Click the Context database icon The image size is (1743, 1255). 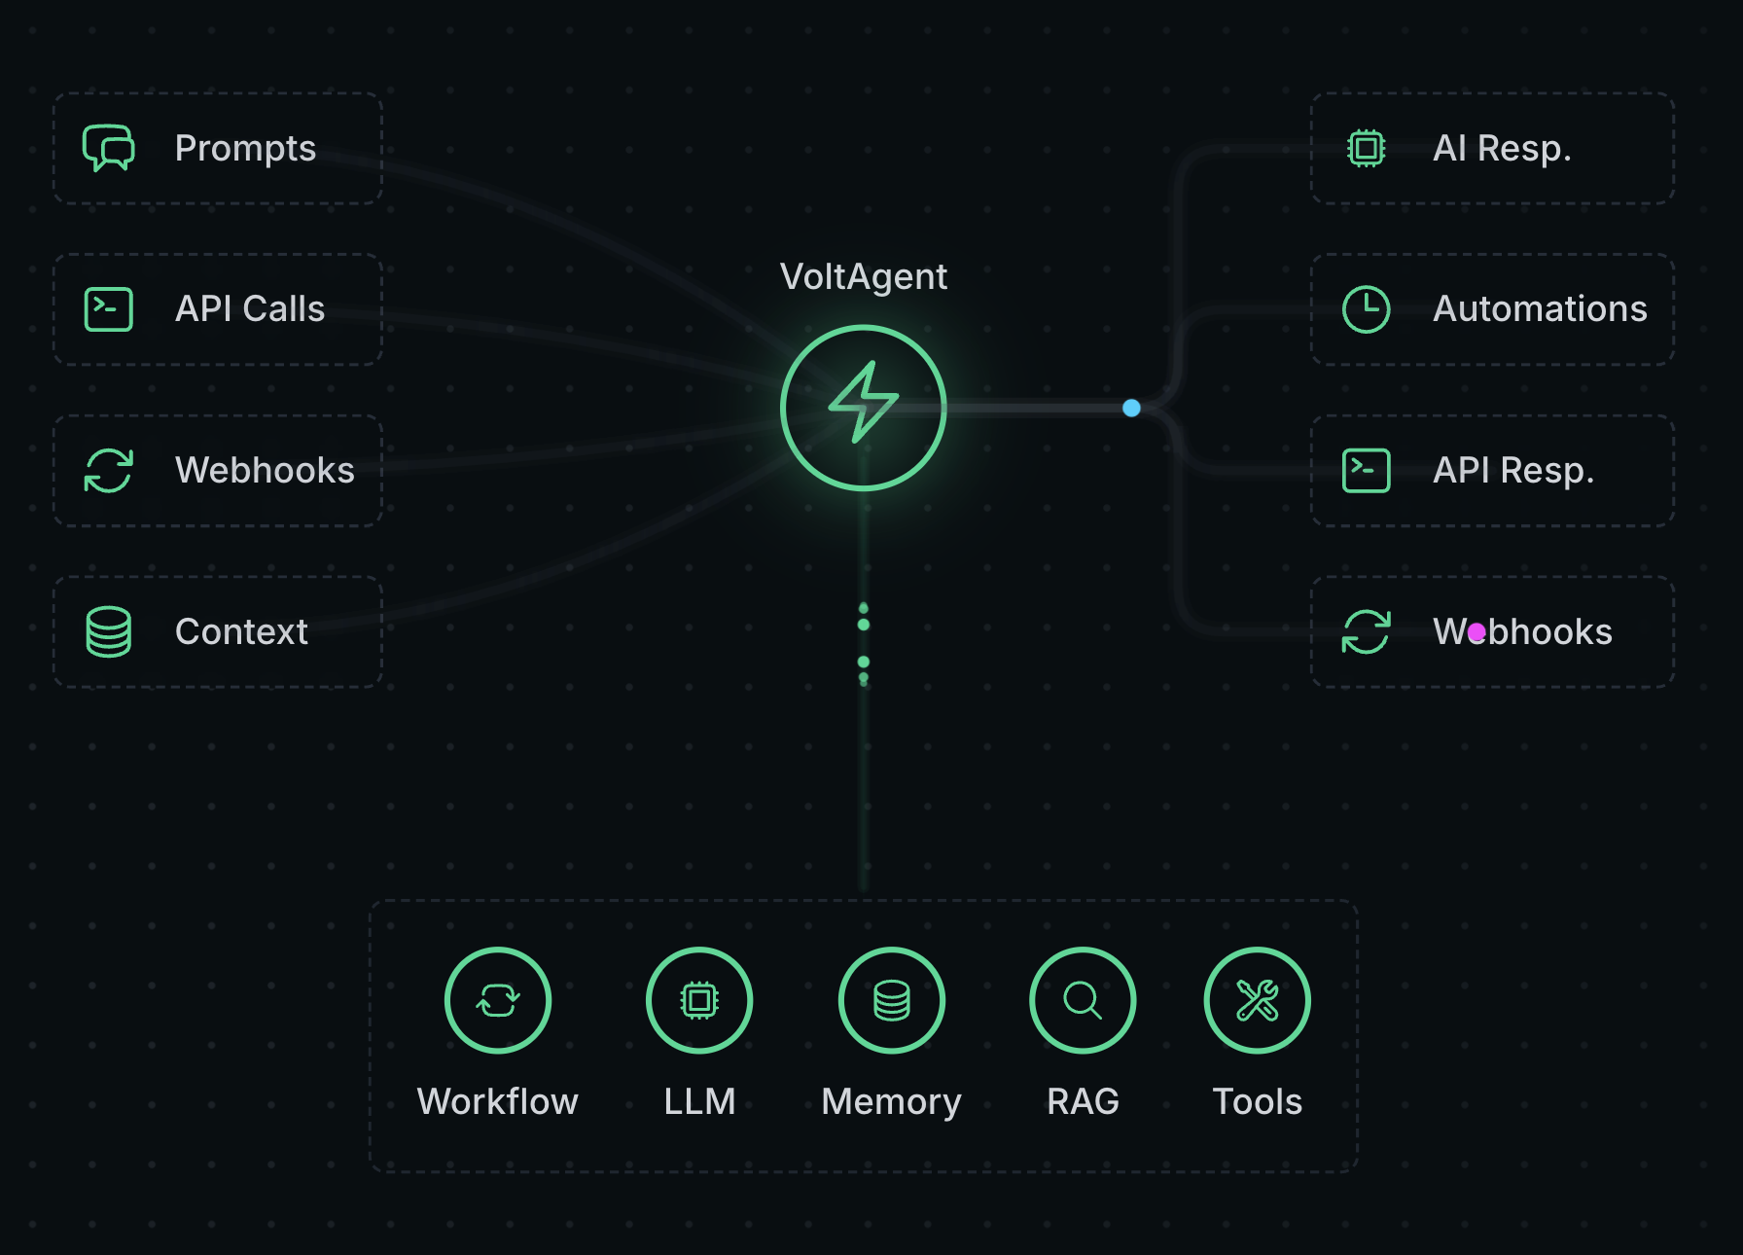(x=109, y=631)
